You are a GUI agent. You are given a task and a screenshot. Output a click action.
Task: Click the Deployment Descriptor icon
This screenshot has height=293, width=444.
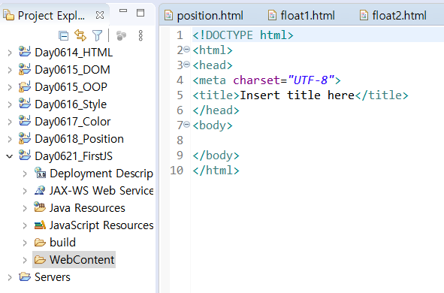[x=40, y=173]
